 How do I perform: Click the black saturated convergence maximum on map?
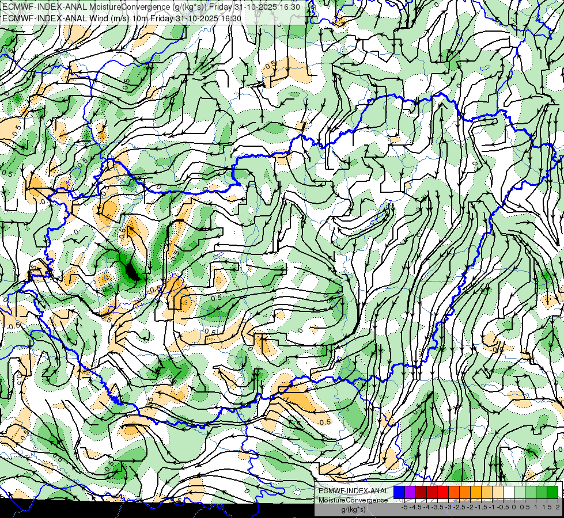pos(132,272)
